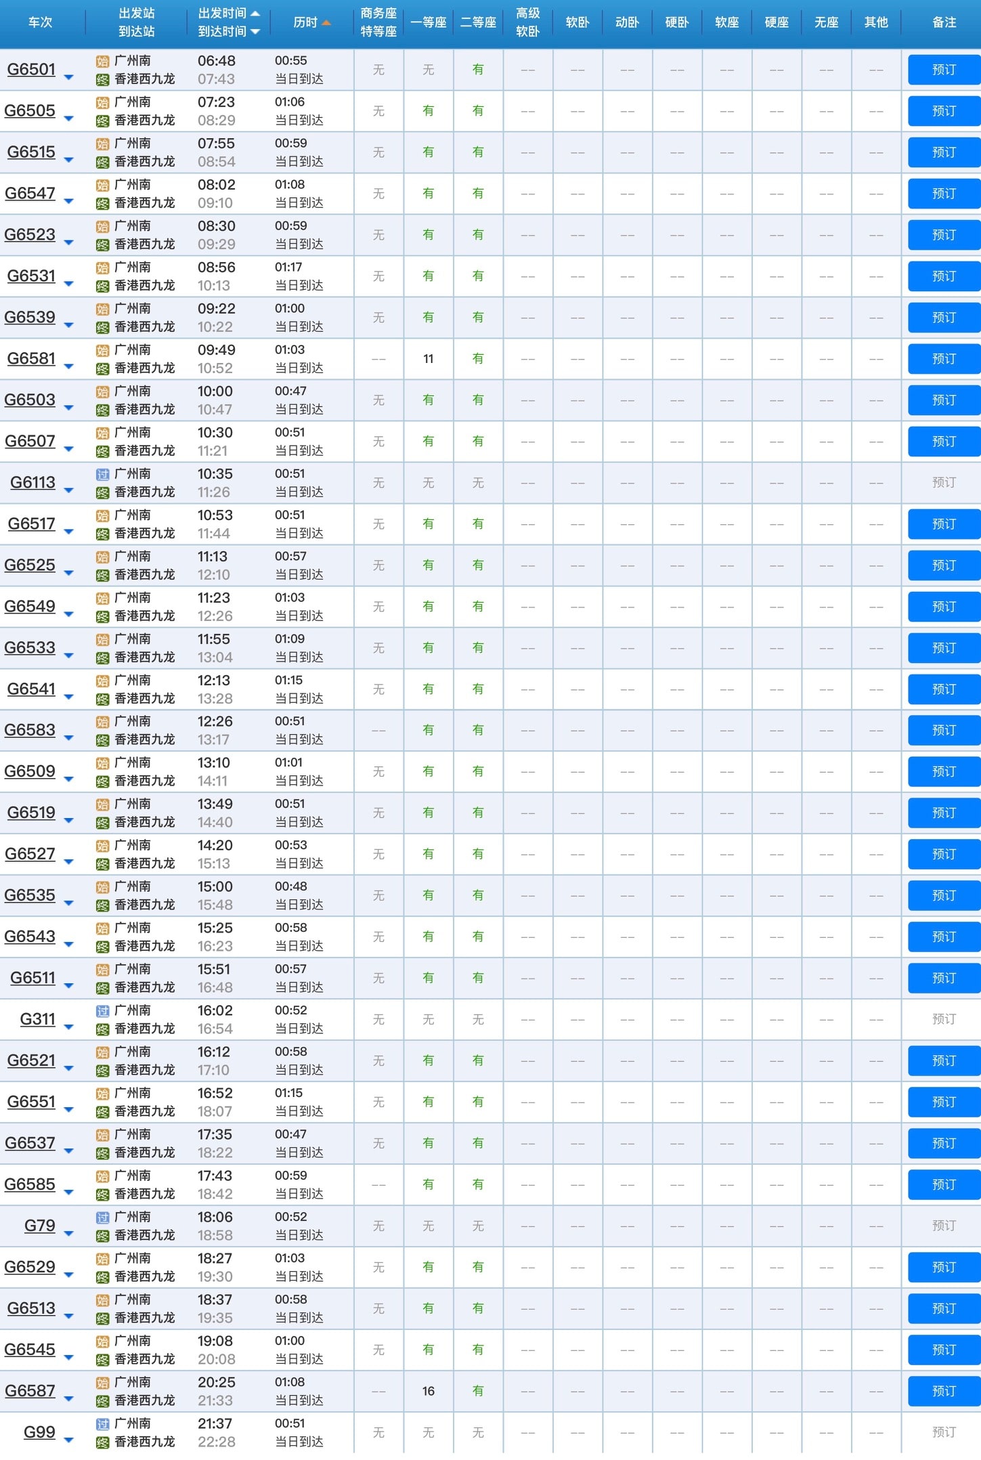Click the 一等座 column header
Viewport: 981px width, 1460px height.
429,22
